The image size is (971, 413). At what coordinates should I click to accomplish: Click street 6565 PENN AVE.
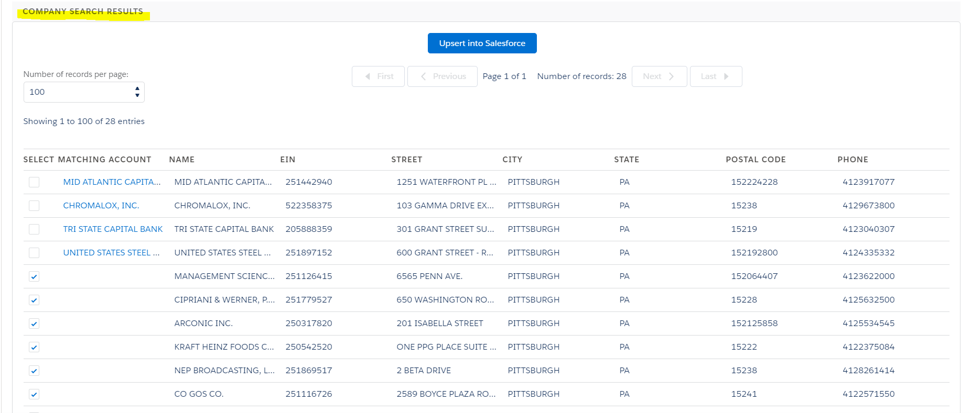coord(429,276)
